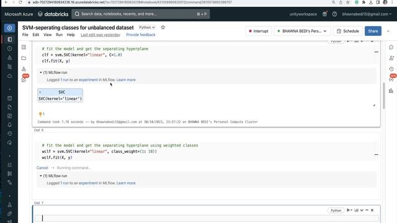Click the blue New plus icon in left sidebar

point(9,28)
